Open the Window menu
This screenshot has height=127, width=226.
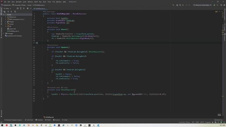(59, 2)
